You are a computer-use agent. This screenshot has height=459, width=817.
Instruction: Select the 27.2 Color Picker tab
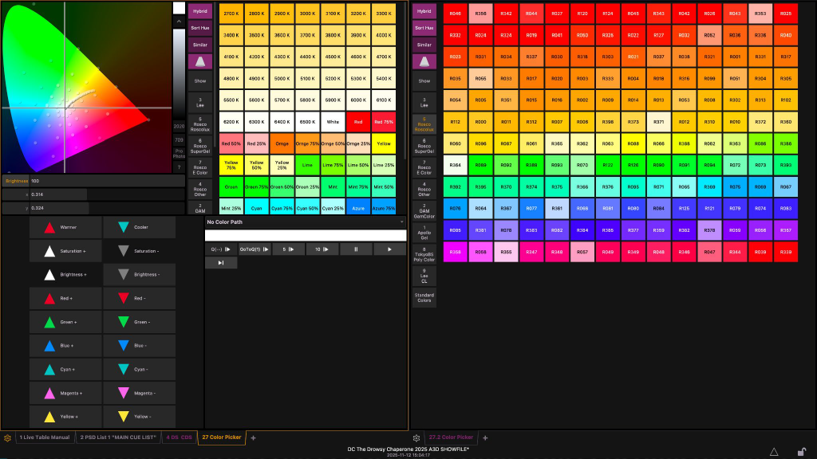point(451,437)
